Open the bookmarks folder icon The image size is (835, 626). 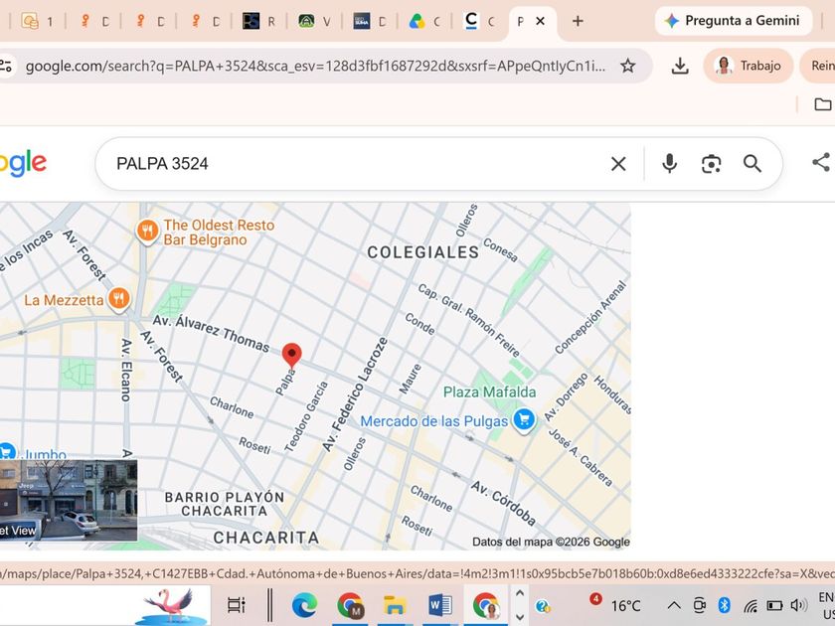click(x=822, y=104)
